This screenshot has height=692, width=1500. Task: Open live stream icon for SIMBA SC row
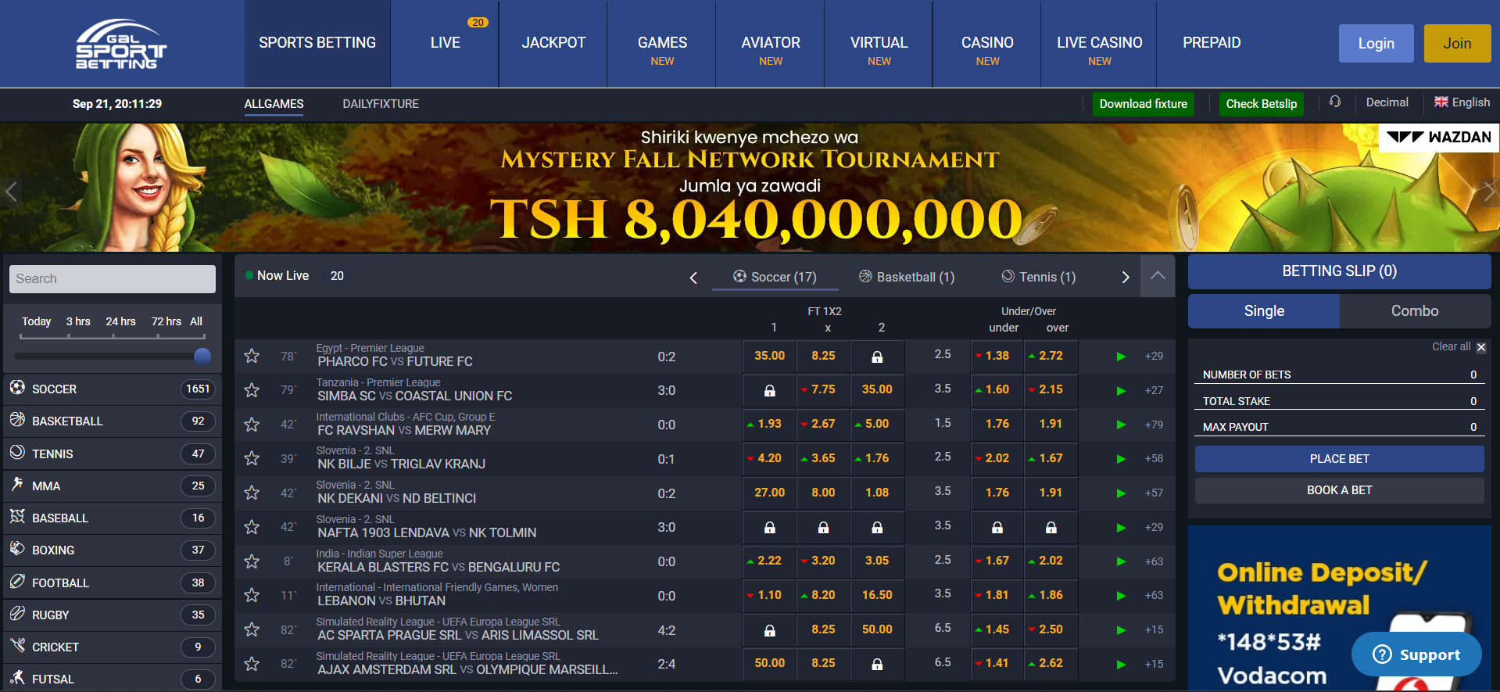coord(1121,390)
